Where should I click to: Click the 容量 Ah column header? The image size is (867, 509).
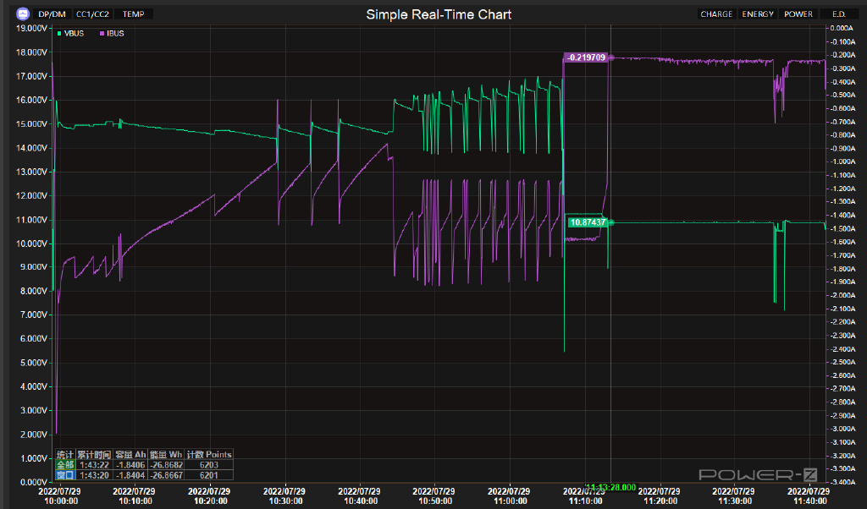click(130, 455)
